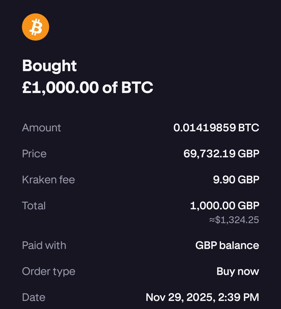Select the Price row label
The image size is (281, 309).
point(34,154)
